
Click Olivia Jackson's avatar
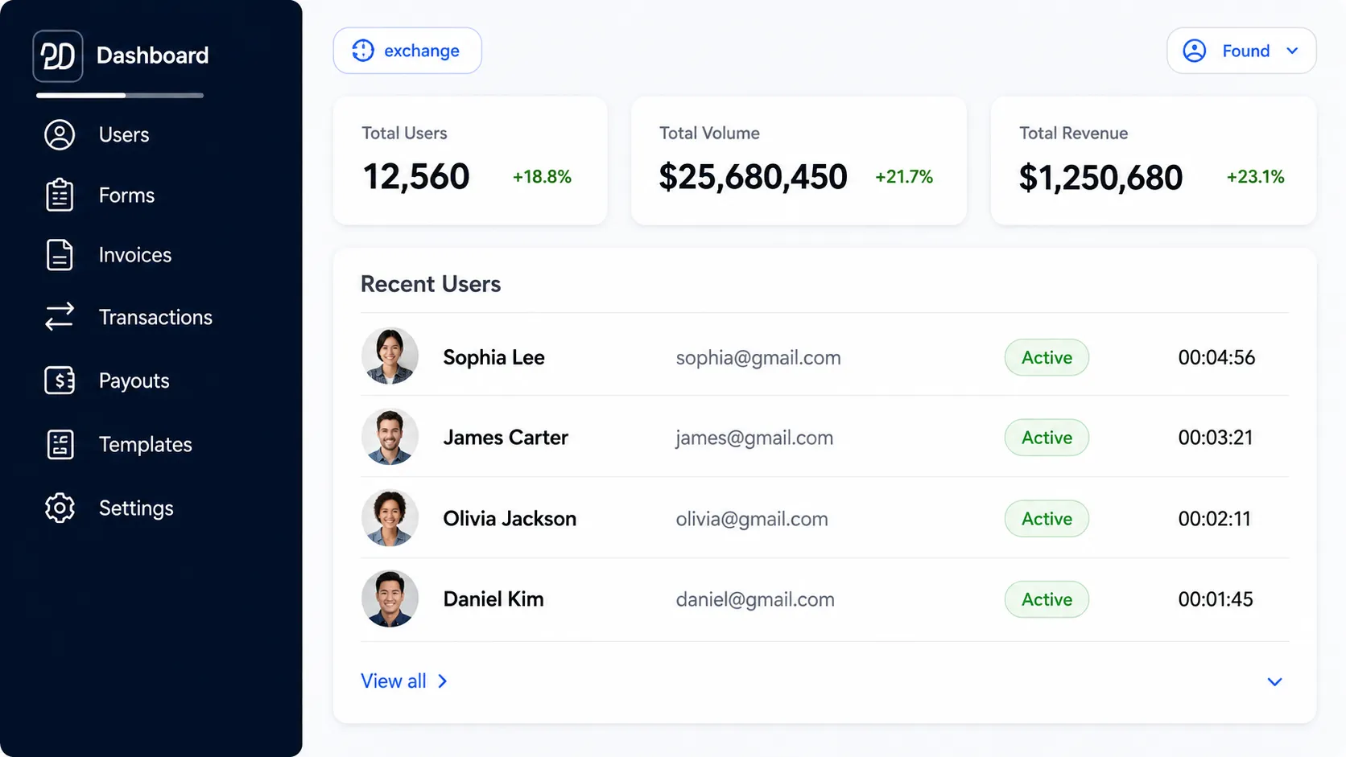pos(390,518)
